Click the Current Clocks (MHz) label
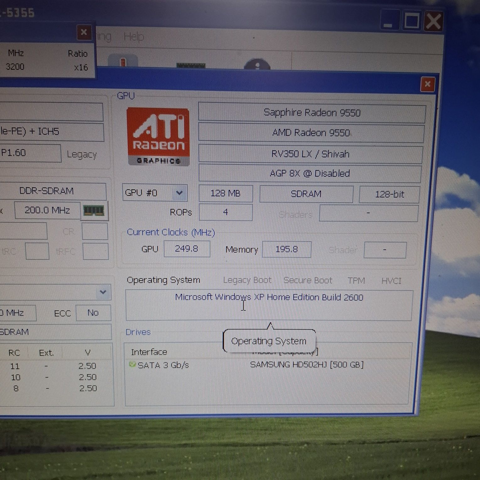480x480 pixels. click(x=171, y=232)
